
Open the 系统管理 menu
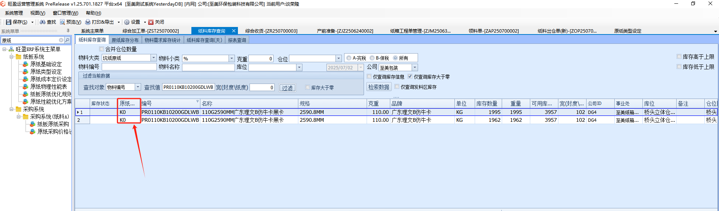(14, 13)
